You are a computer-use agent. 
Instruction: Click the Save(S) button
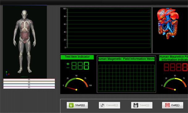coord(142,105)
